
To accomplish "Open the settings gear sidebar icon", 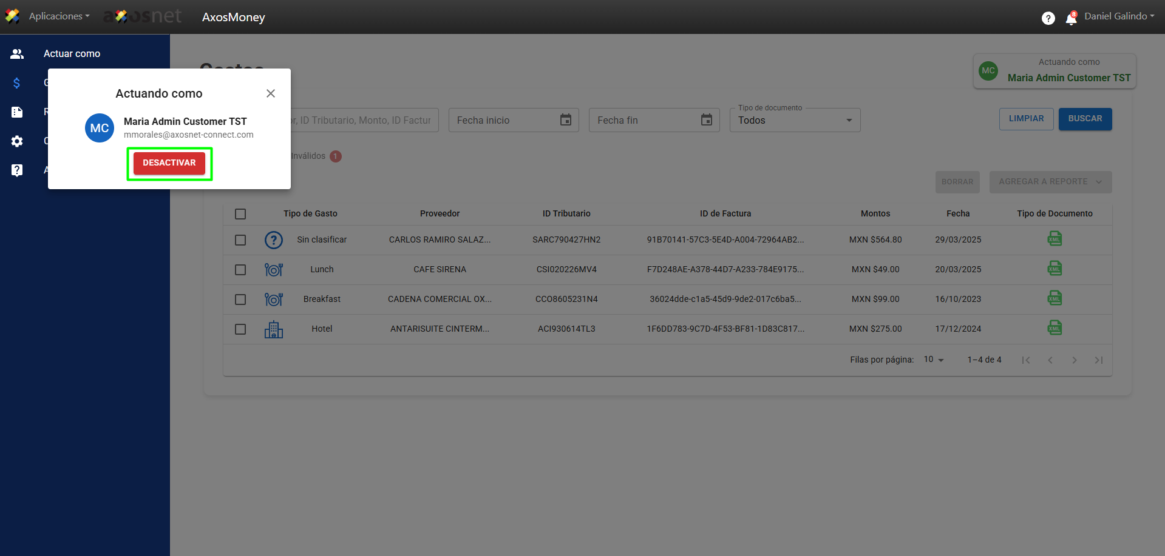I will click(17, 141).
